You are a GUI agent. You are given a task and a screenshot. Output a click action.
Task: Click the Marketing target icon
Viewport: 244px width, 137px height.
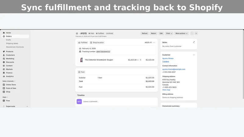point(4,59)
